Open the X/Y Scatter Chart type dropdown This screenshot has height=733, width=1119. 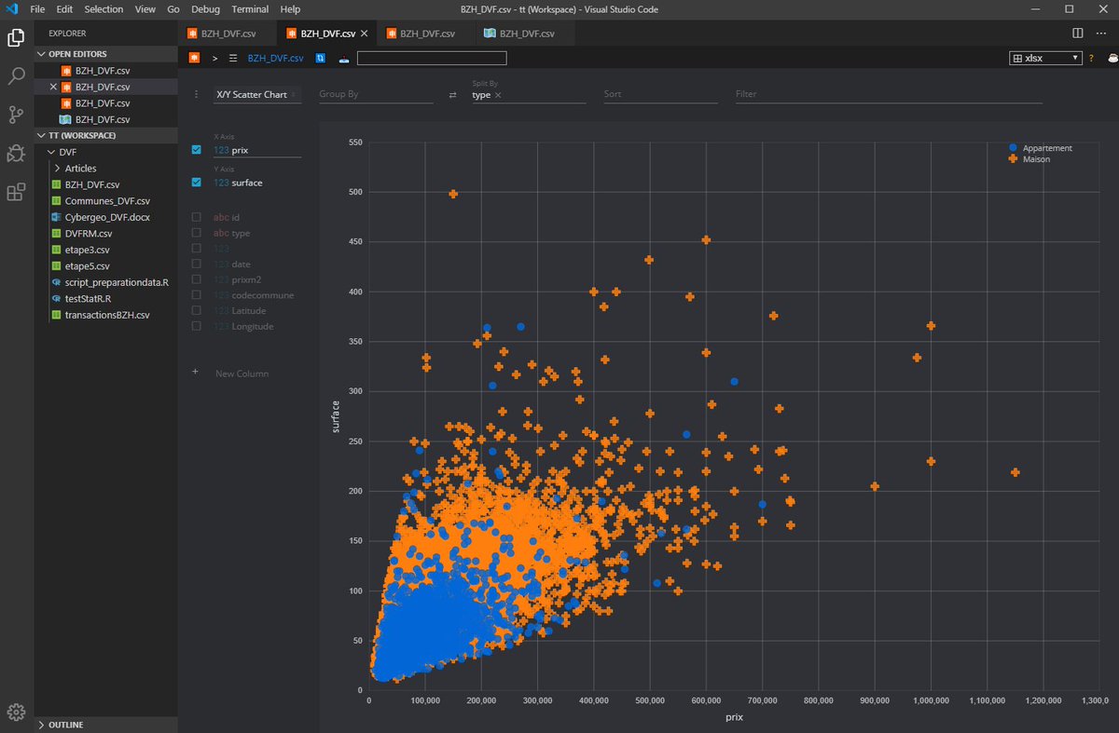pyautogui.click(x=257, y=95)
